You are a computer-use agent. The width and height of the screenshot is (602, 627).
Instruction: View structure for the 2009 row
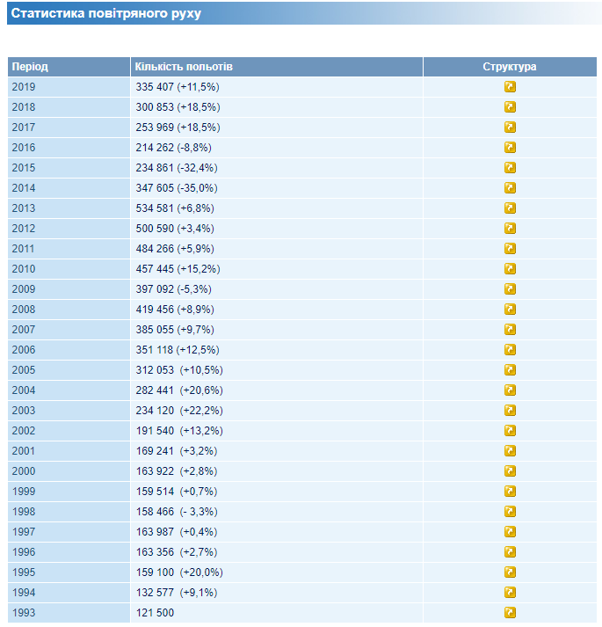tap(510, 289)
